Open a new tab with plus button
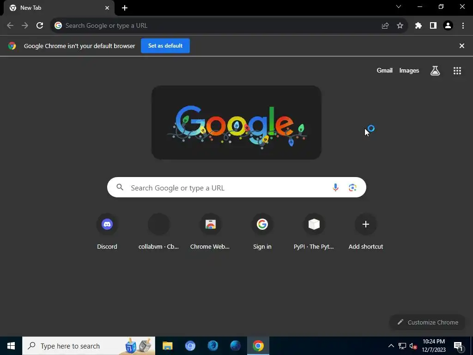The image size is (473, 355). click(125, 8)
